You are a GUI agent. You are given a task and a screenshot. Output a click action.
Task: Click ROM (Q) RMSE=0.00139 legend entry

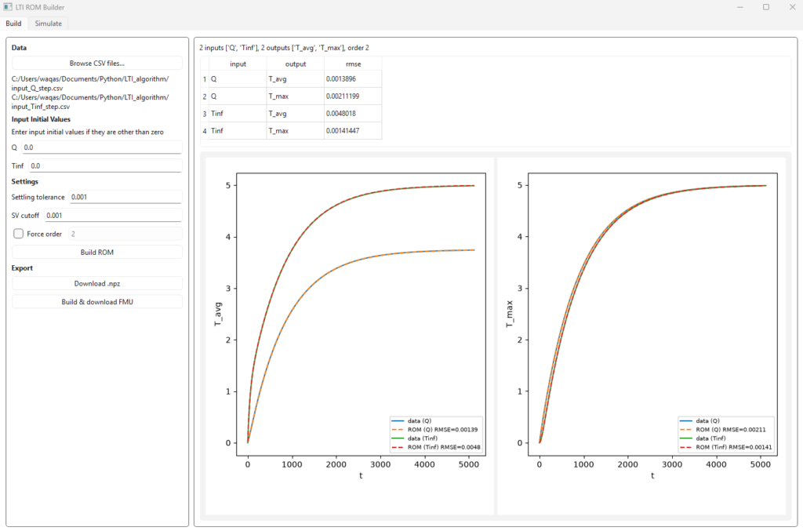coord(434,430)
